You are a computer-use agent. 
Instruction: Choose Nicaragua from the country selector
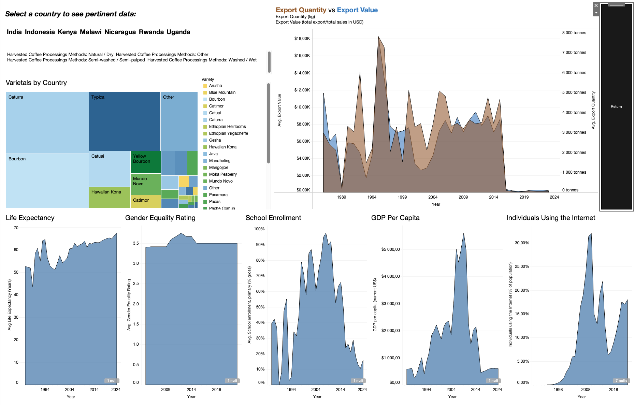[120, 32]
